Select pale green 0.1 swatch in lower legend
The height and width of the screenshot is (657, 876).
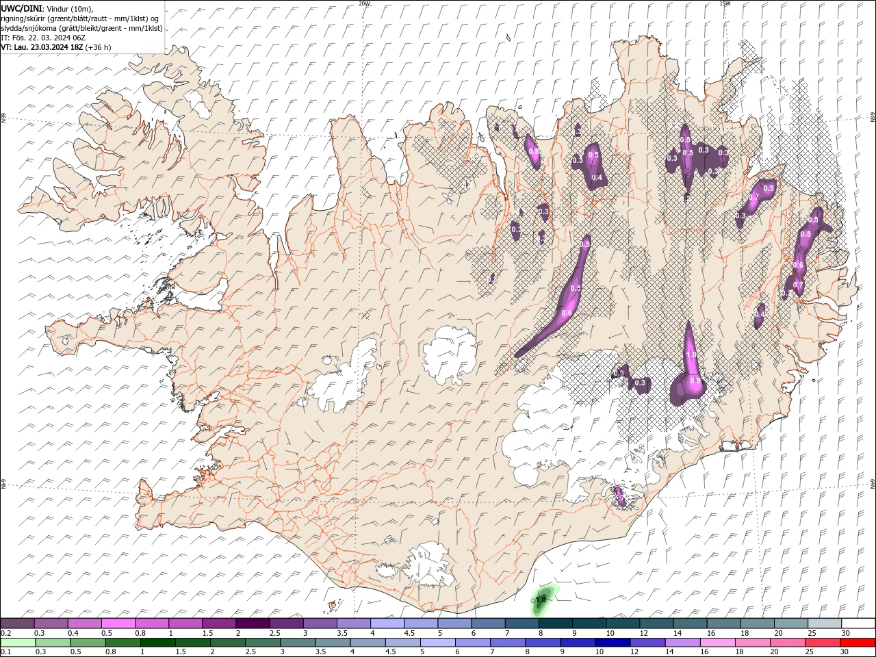click(x=18, y=643)
